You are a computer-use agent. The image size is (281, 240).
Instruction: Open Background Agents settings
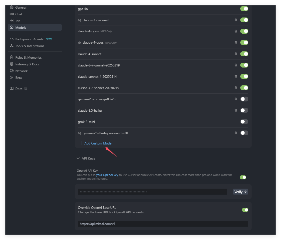29,39
